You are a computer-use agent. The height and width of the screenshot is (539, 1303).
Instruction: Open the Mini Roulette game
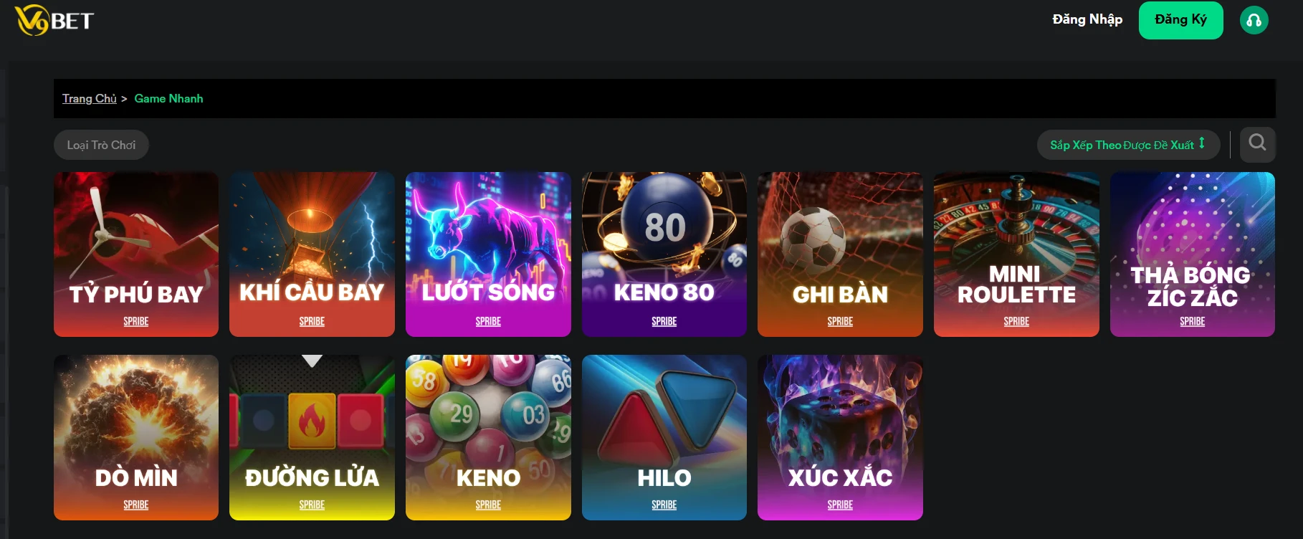coord(1016,254)
